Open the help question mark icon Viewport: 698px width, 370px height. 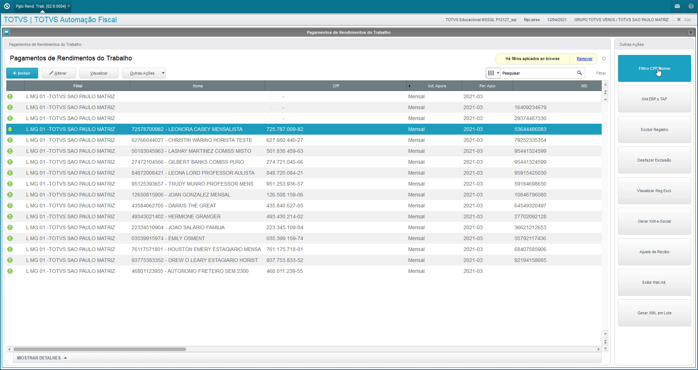pos(691,6)
